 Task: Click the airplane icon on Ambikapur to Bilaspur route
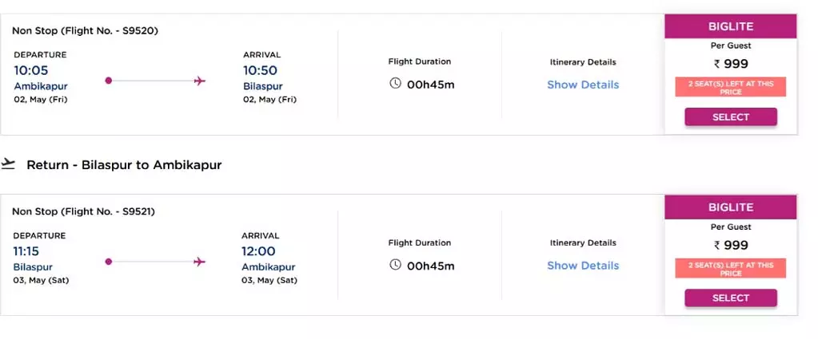[199, 81]
